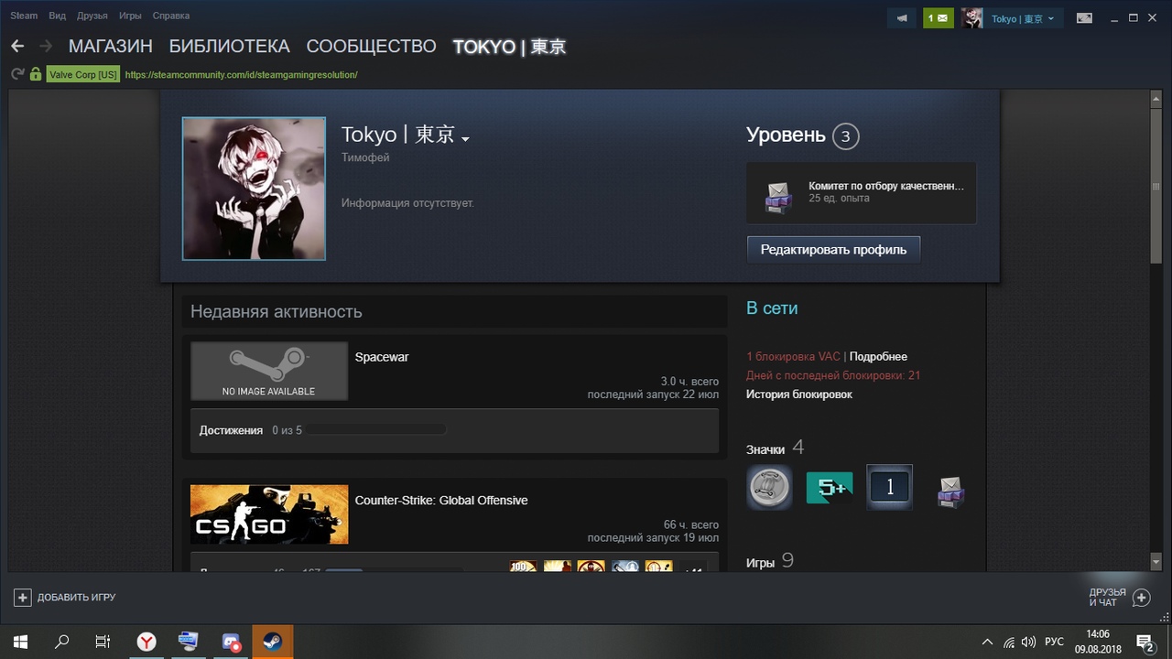Click the CS:GO game banner image

click(x=269, y=514)
